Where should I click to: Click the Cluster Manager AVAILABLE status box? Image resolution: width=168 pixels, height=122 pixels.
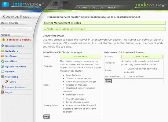coord(81,56)
